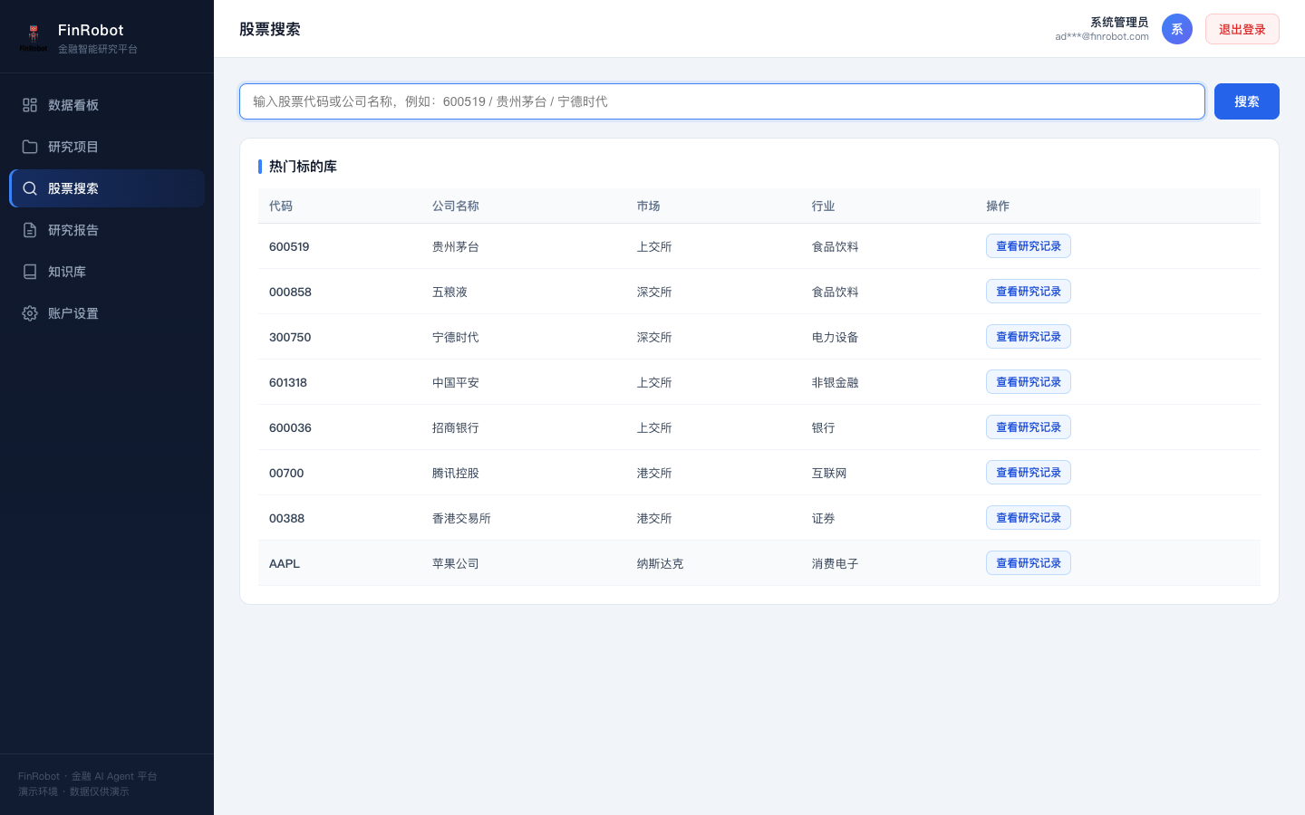Click the 研究报告 document icon
This screenshot has width=1305, height=815.
(x=30, y=230)
